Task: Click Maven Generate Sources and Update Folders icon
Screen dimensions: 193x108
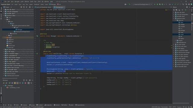Action: click(176, 10)
